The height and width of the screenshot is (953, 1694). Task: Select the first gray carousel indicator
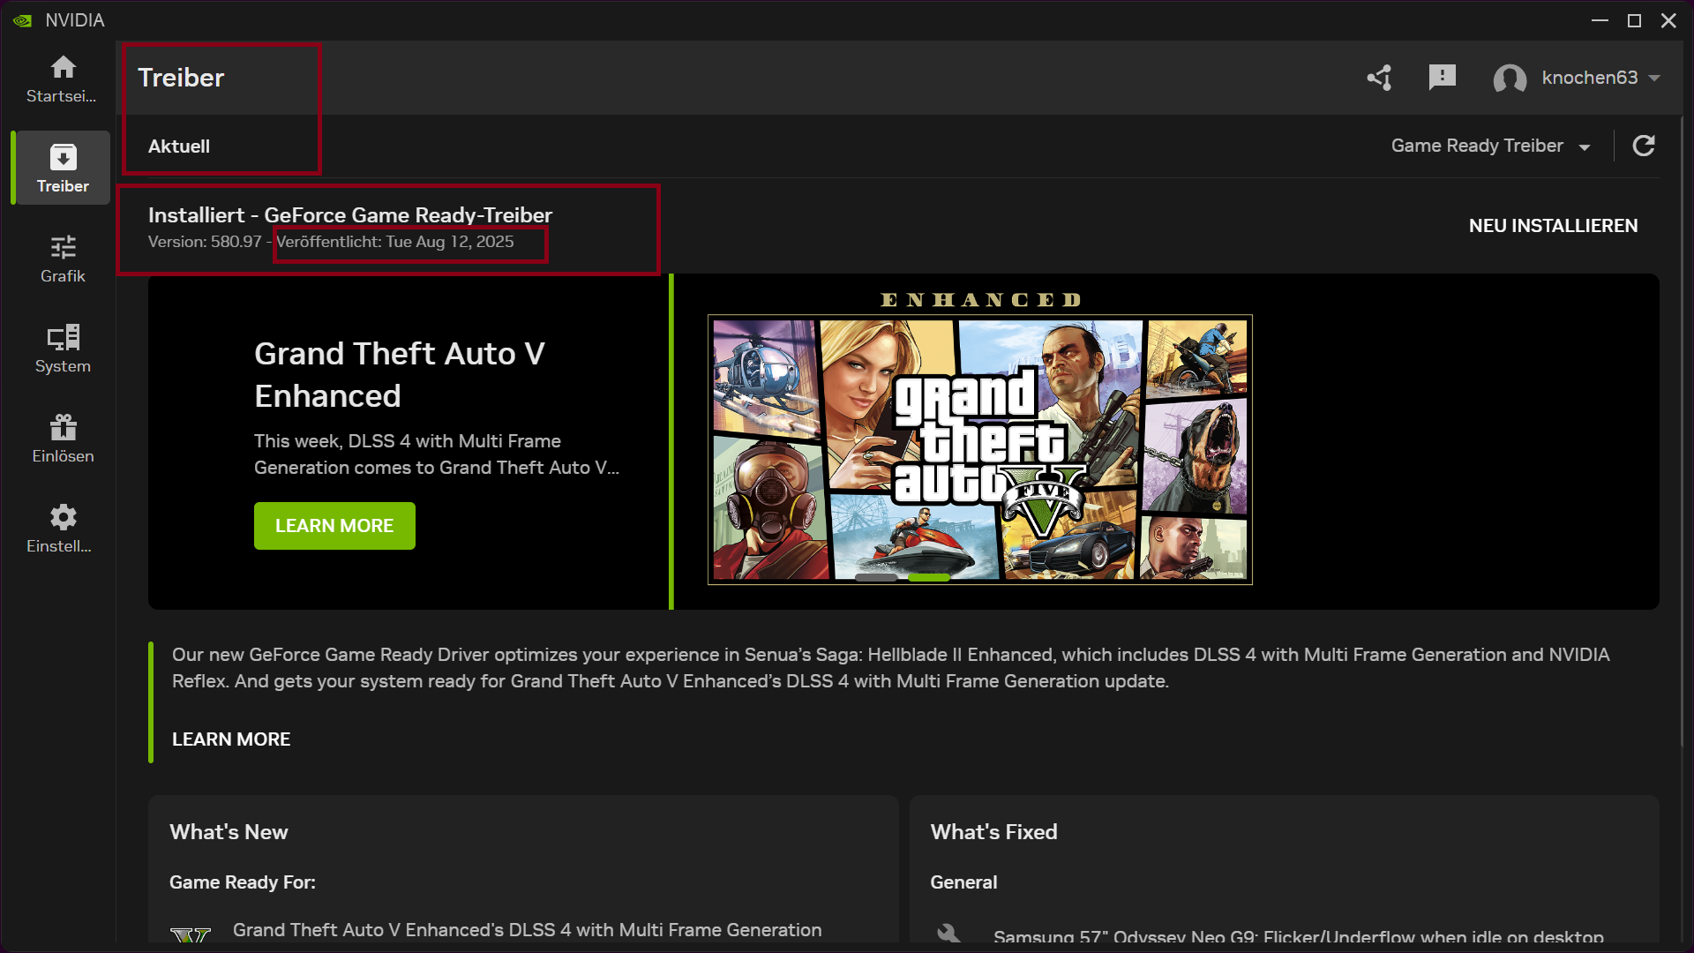876,578
